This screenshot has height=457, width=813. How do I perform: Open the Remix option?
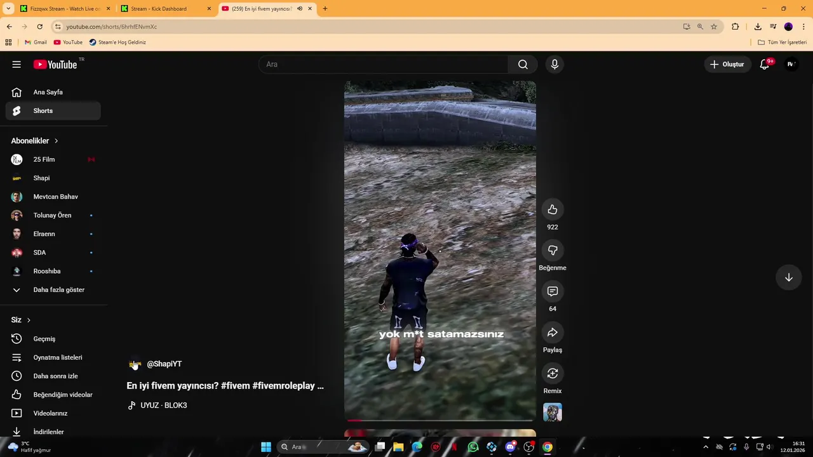553,373
